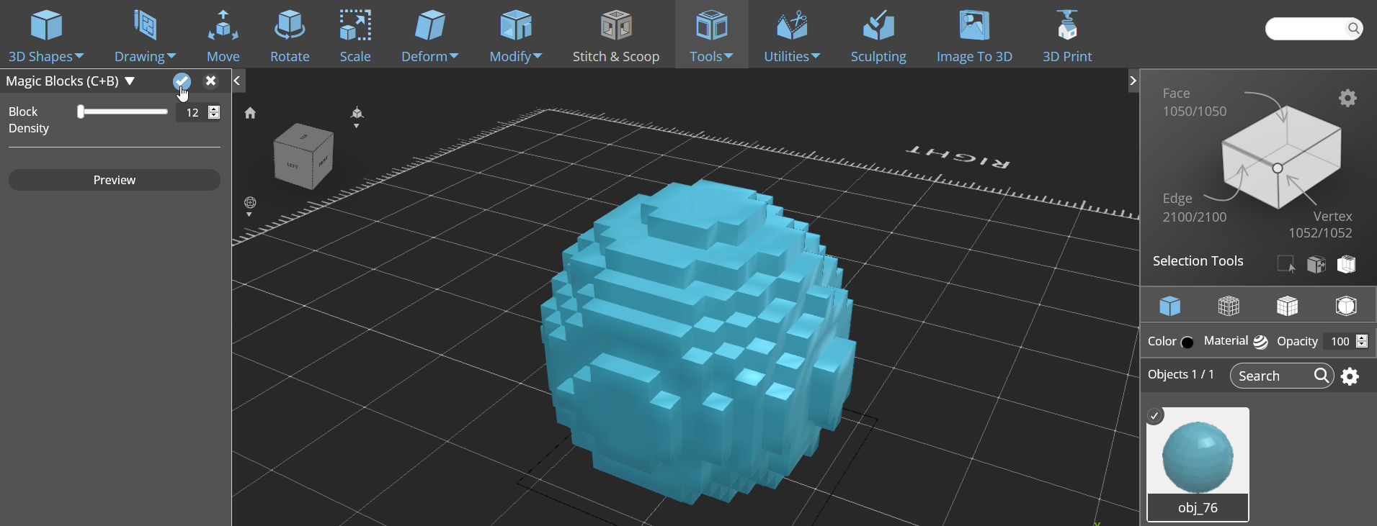Select the obj_76 sphere thumbnail

tap(1198, 456)
